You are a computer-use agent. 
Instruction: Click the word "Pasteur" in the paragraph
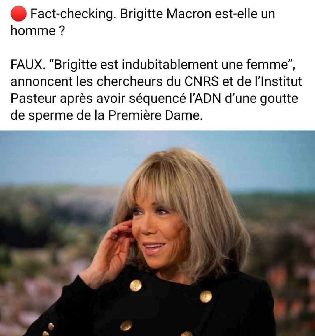coord(33,98)
